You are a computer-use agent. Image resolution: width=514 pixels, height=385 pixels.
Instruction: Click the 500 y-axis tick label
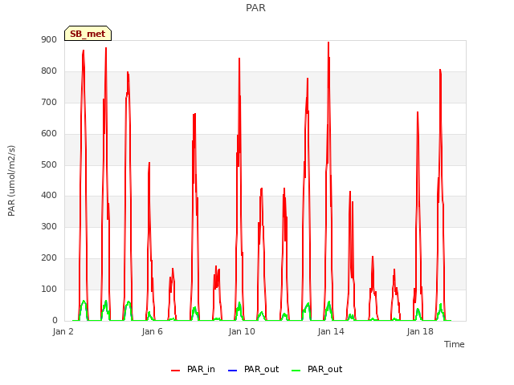(49, 164)
